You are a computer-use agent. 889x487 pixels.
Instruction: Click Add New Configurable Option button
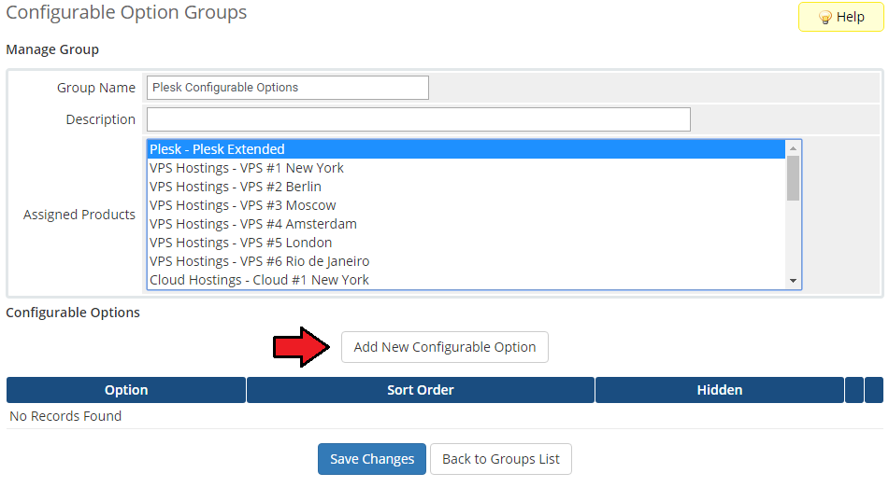[445, 347]
